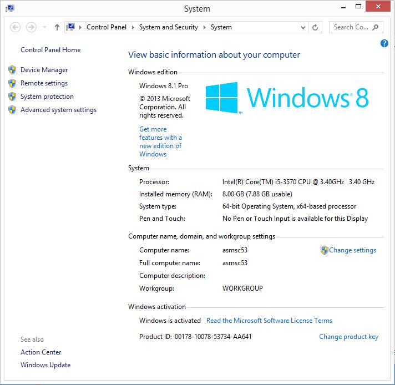Viewport: 395px width, 385px height.
Task: Select Control Panel in breadcrumb
Action: click(107, 27)
